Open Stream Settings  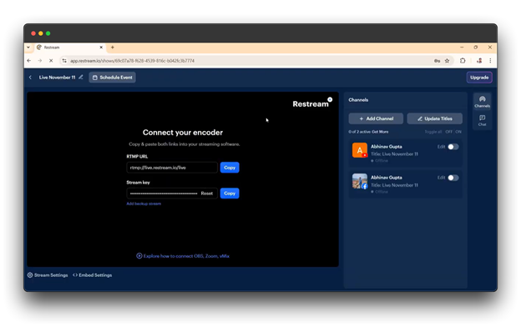48,275
